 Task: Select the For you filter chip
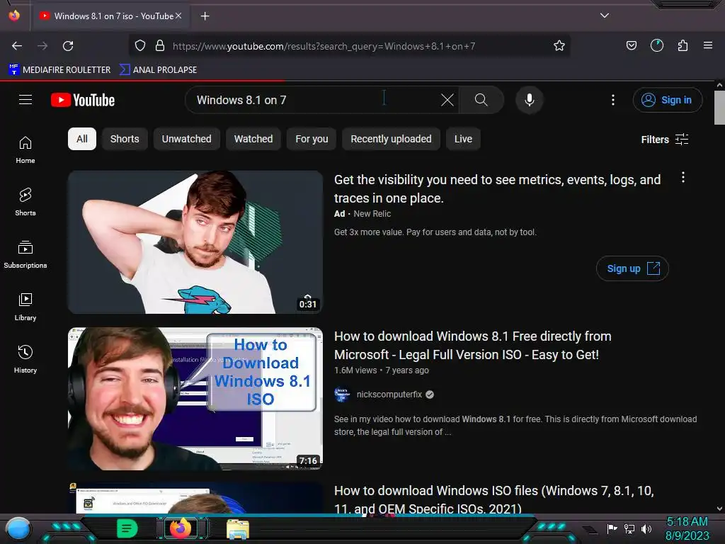(312, 139)
